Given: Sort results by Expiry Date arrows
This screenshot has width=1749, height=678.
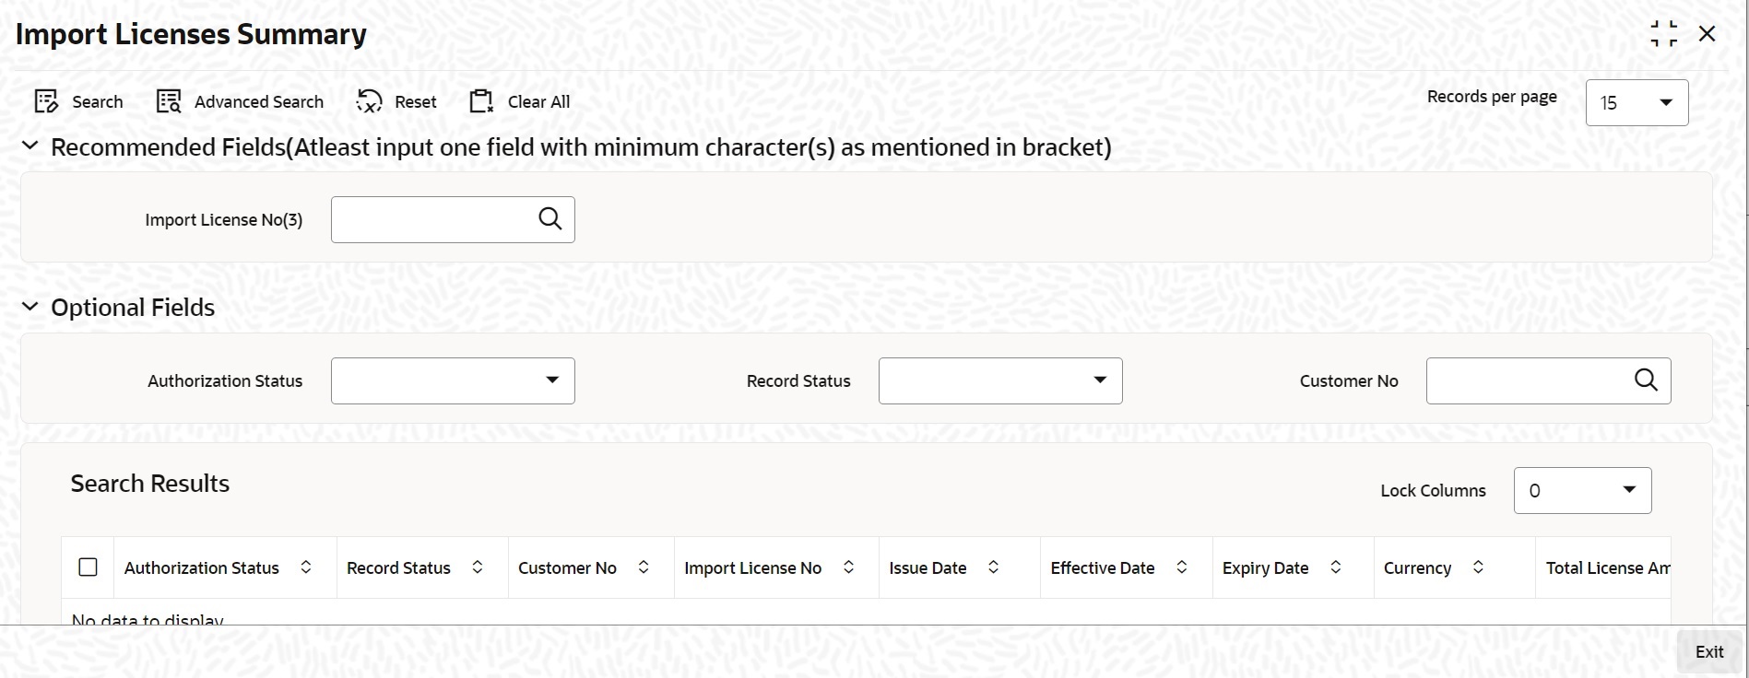Looking at the screenshot, I should tap(1335, 567).
